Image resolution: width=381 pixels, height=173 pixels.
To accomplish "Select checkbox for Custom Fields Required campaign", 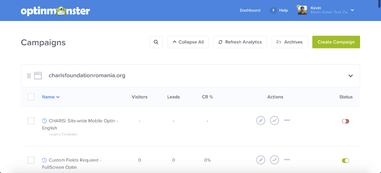I will tap(31, 160).
